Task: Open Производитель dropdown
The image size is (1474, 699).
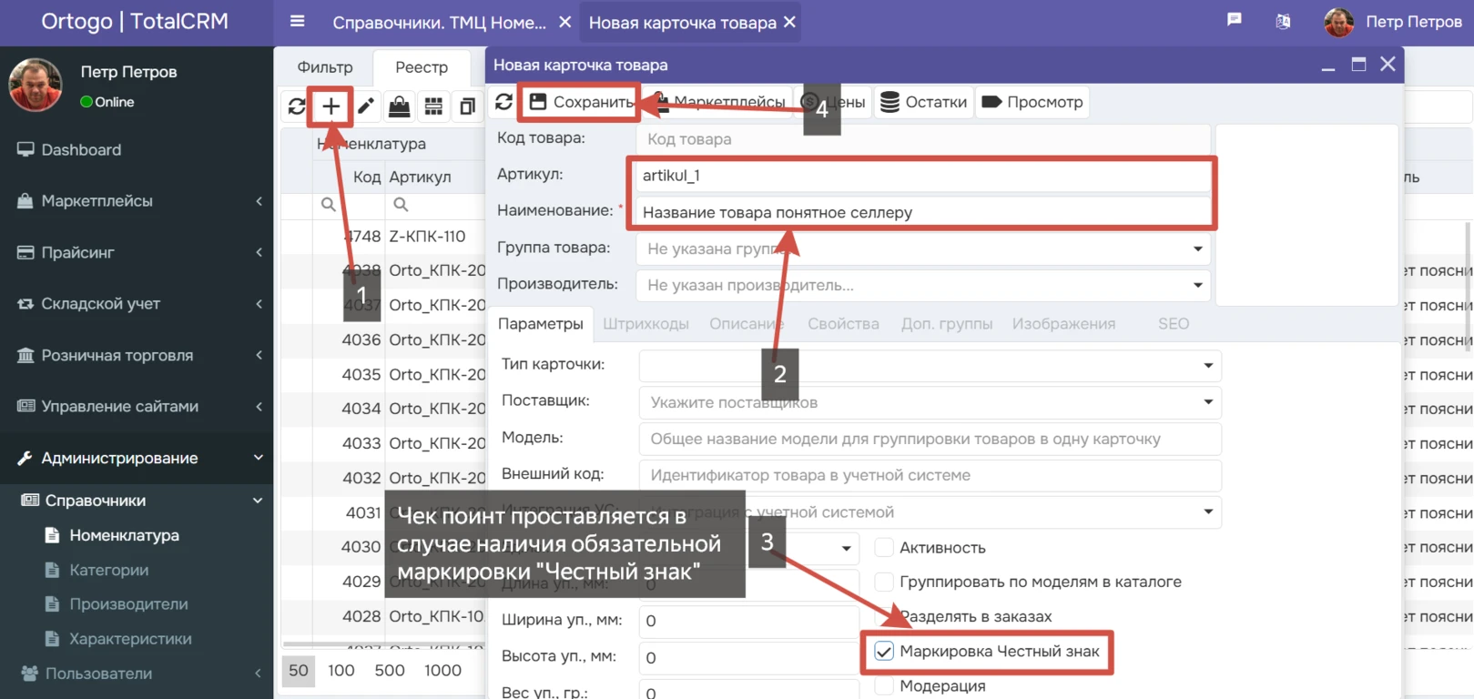Action: 923,285
